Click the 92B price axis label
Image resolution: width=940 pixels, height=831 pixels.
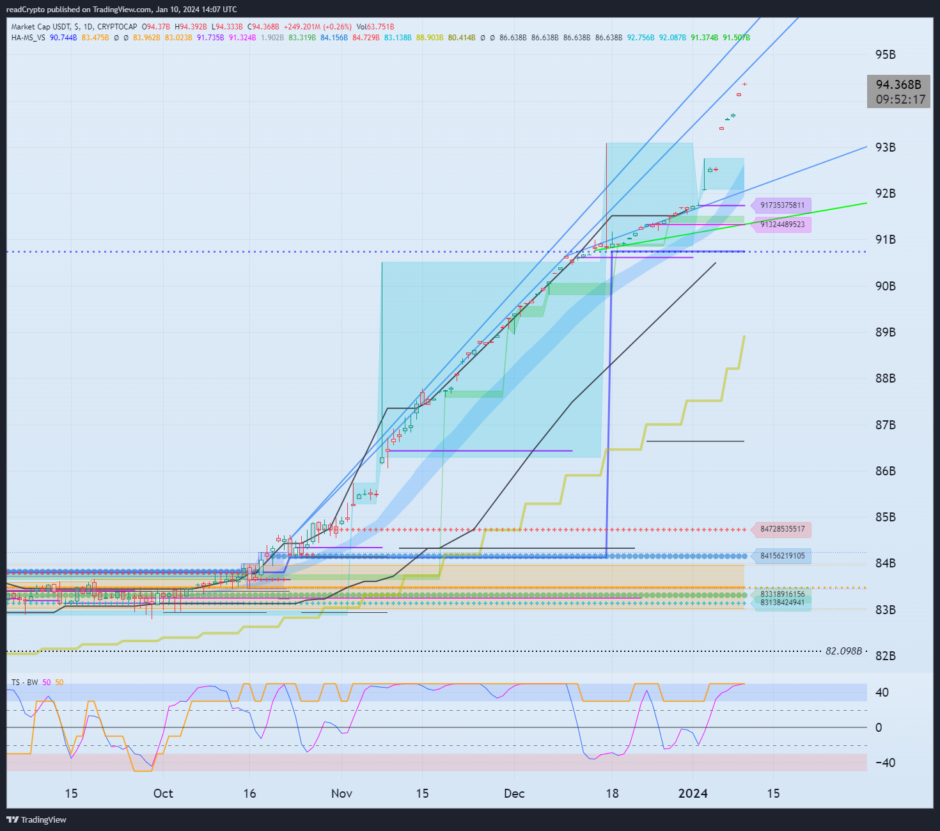[x=885, y=193]
